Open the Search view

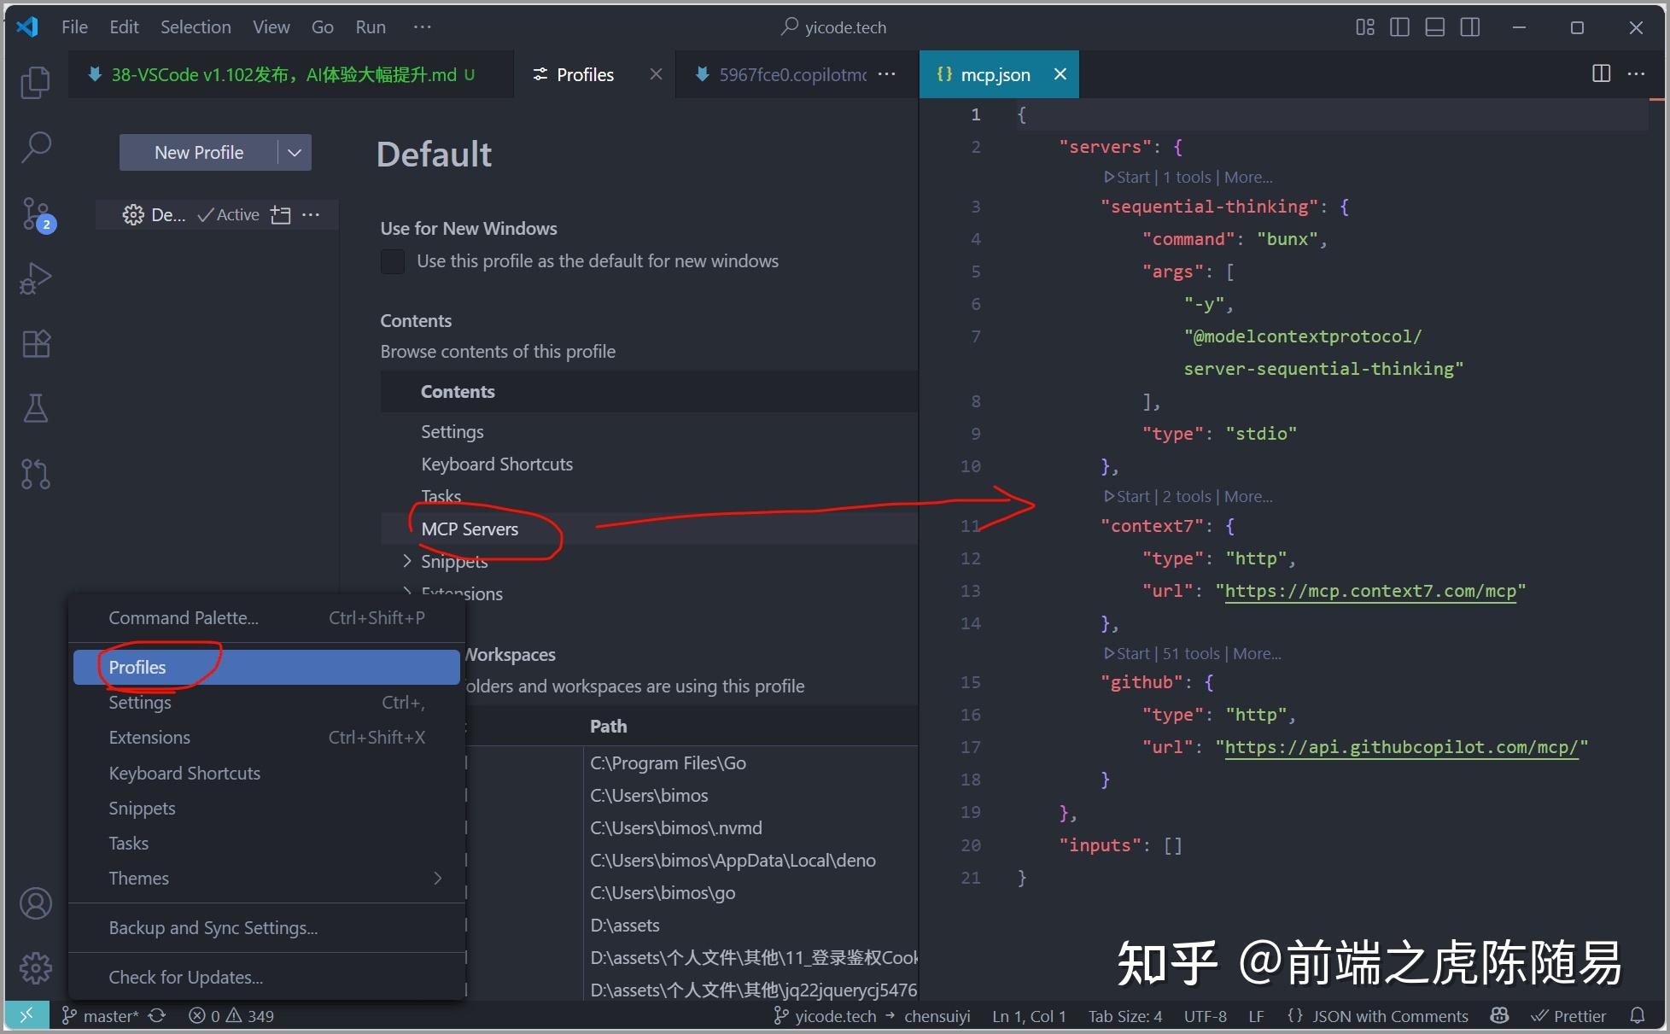click(x=35, y=147)
